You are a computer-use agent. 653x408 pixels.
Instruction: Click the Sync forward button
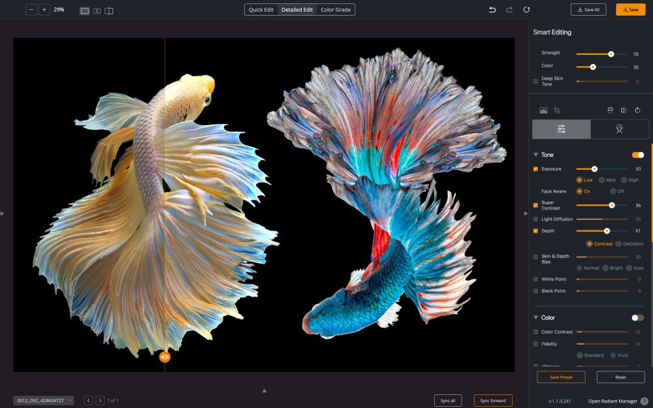493,400
